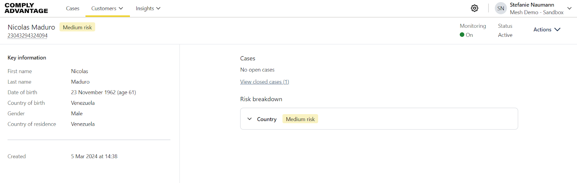Click the Nicolas Maduro customer heading

tap(31, 27)
